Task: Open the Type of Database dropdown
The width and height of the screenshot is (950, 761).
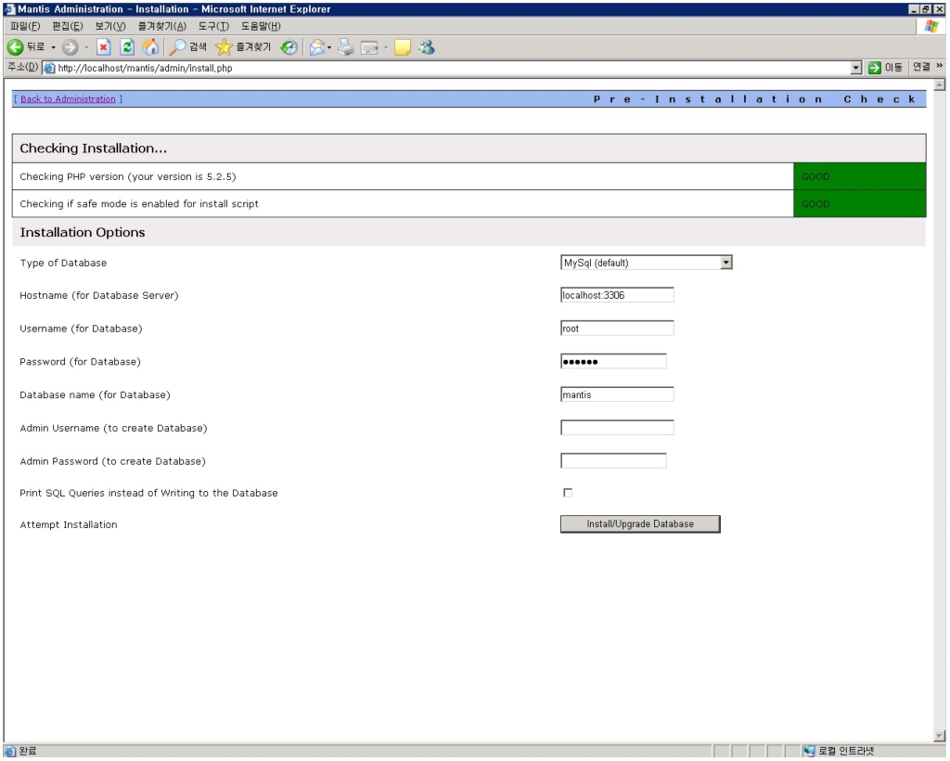Action: 647,263
